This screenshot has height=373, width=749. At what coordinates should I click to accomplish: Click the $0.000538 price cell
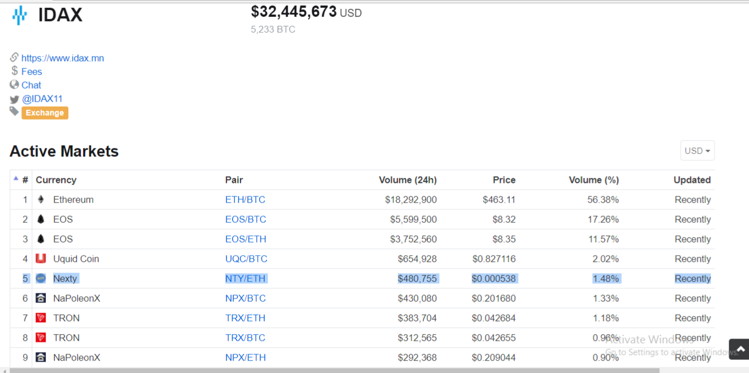coord(494,279)
